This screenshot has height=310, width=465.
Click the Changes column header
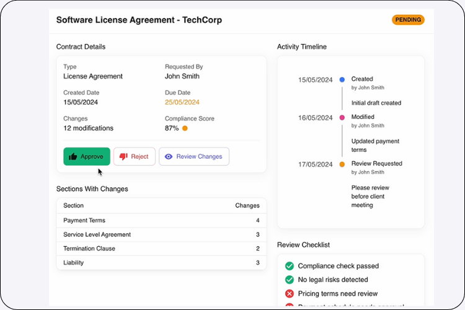pyautogui.click(x=247, y=205)
